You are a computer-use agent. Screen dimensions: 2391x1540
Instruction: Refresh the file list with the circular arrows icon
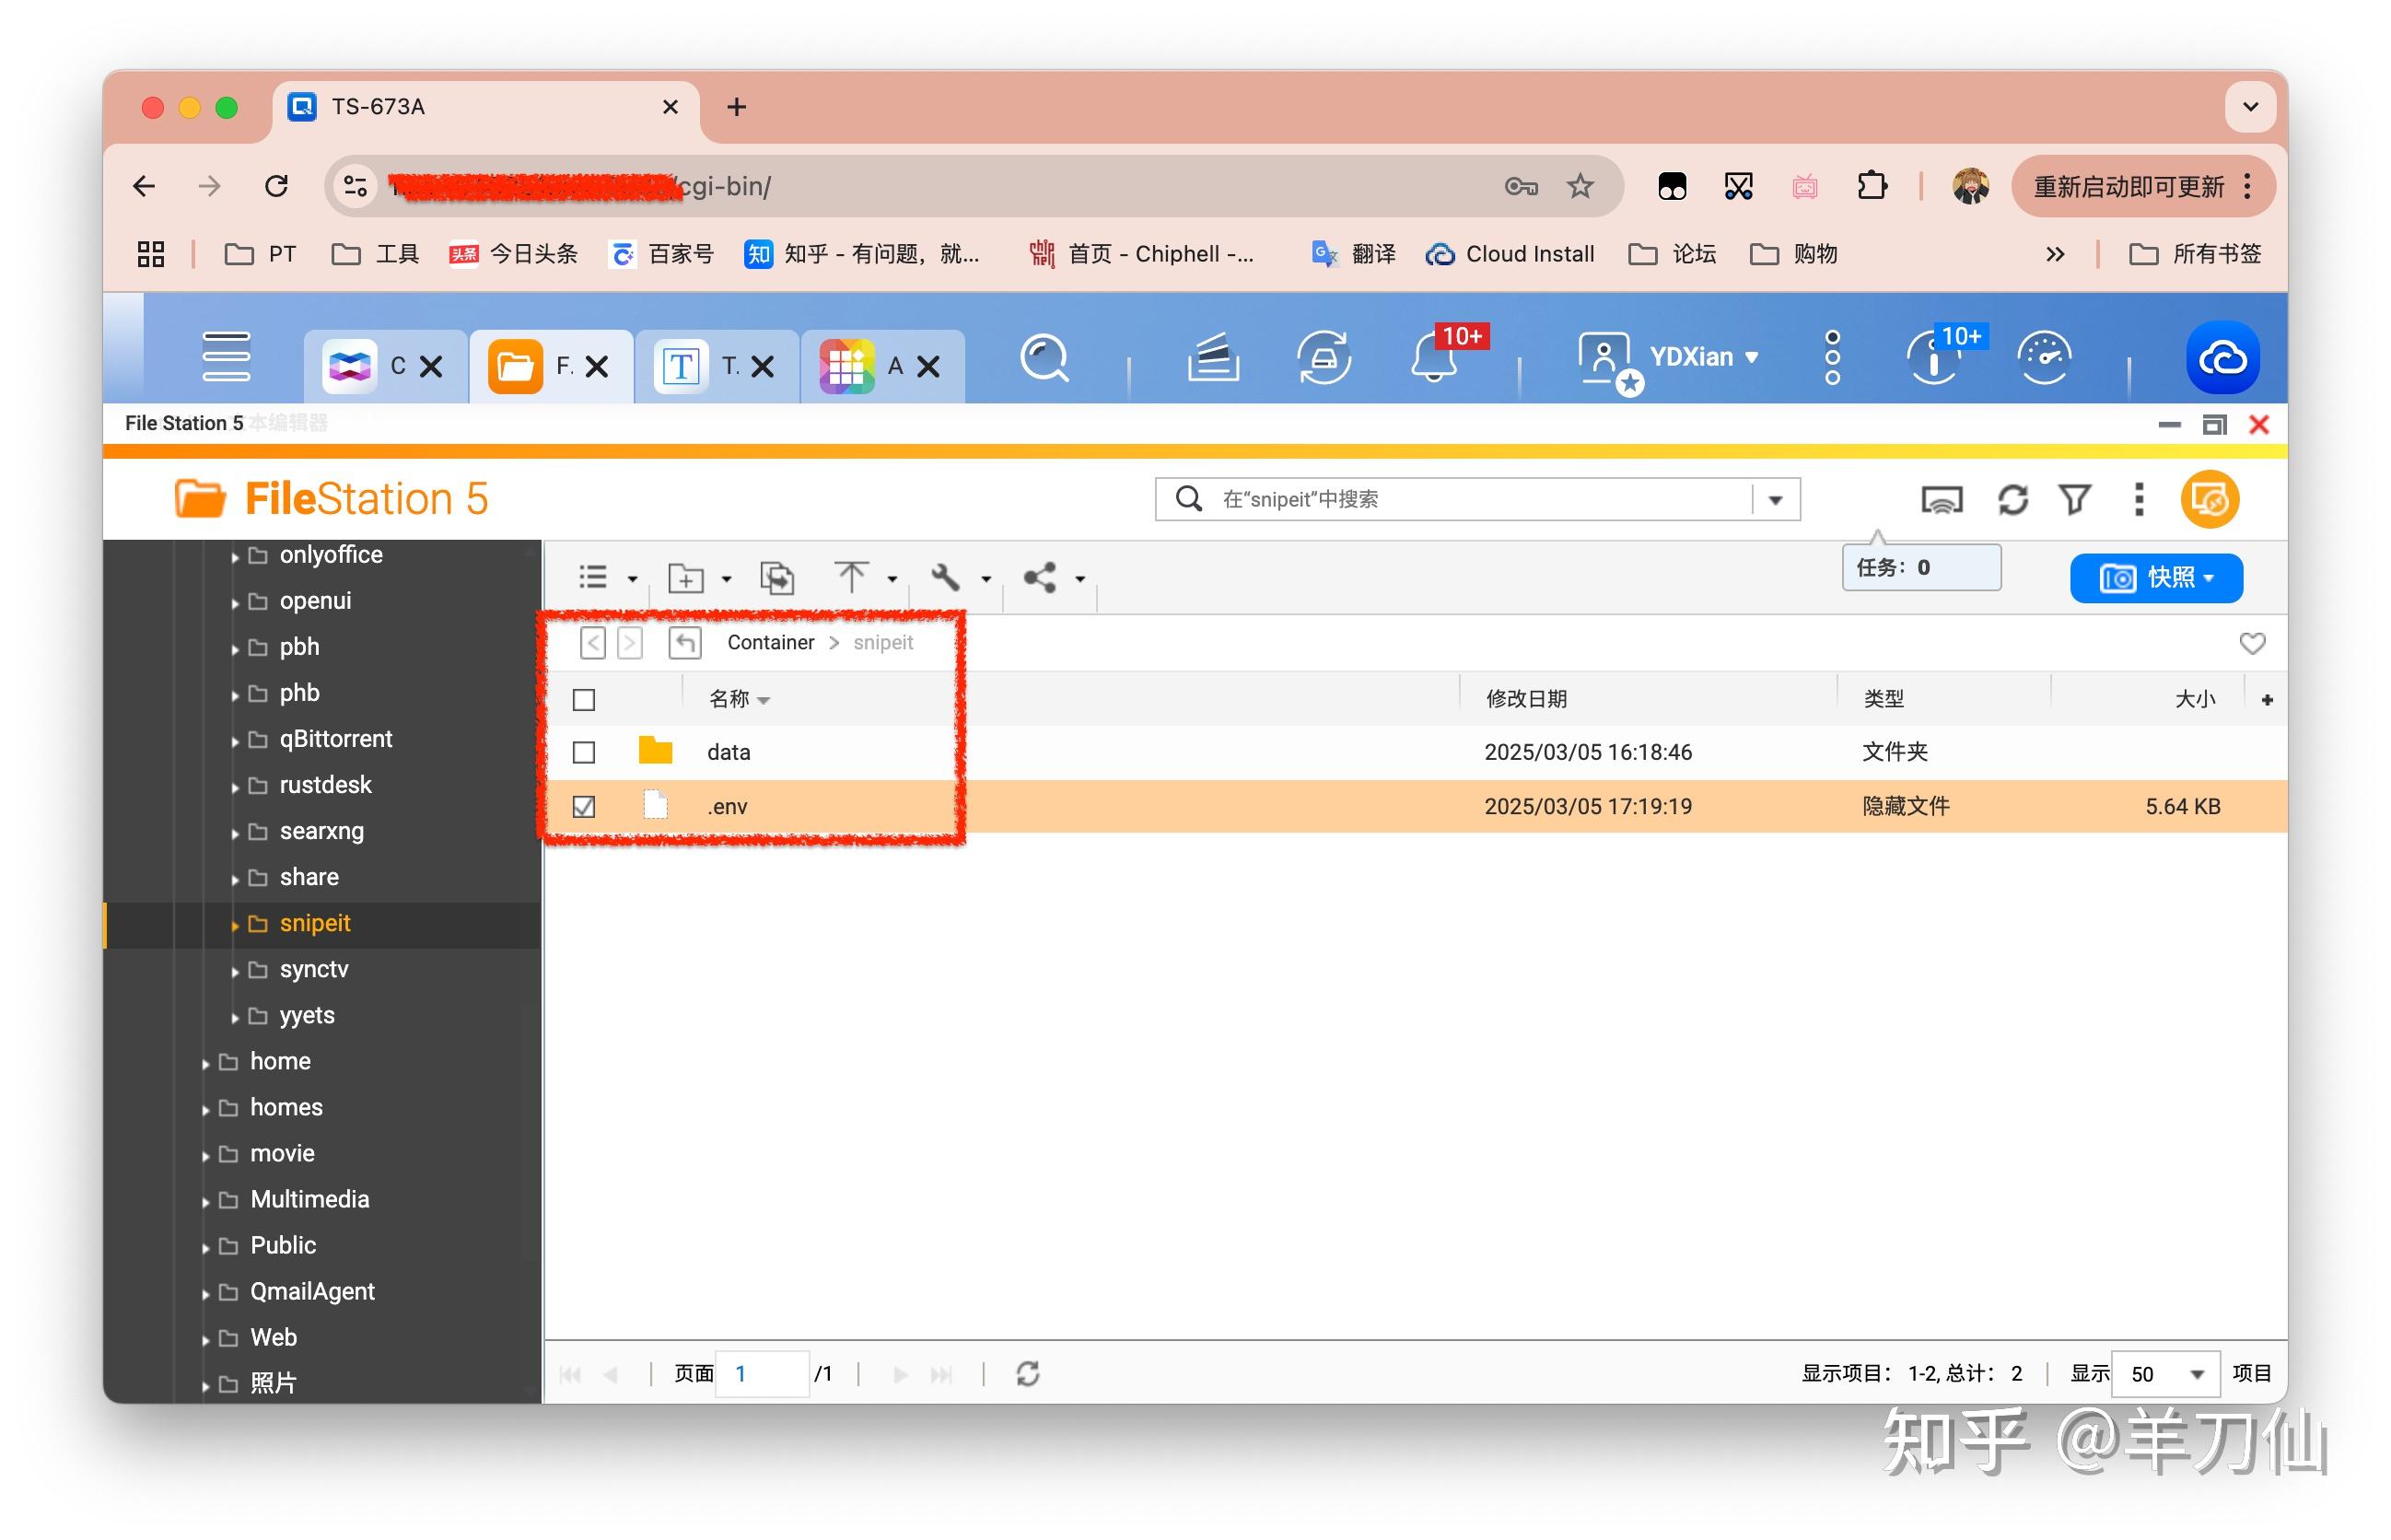click(2013, 499)
